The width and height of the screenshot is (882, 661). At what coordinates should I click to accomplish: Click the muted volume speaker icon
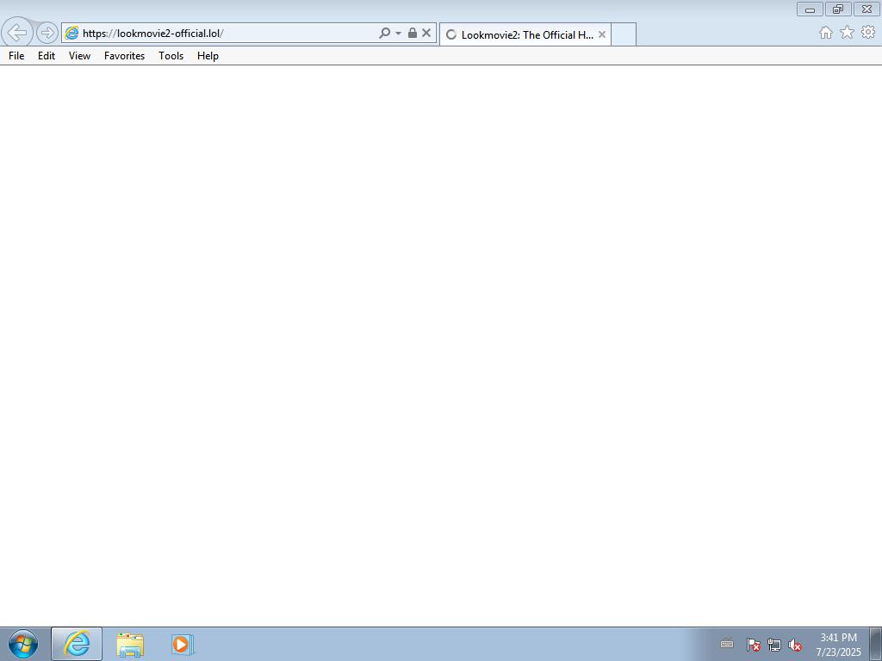tap(795, 645)
